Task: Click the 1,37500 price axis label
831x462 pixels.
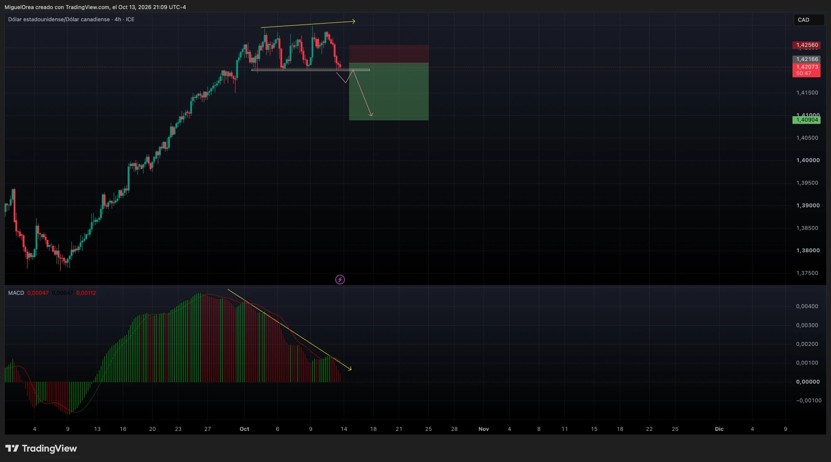Action: click(807, 273)
